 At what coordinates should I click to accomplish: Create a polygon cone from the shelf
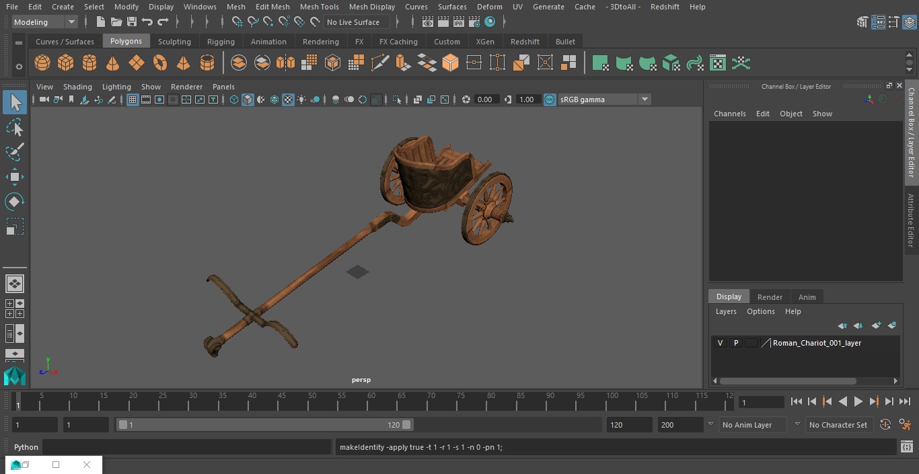(x=113, y=63)
